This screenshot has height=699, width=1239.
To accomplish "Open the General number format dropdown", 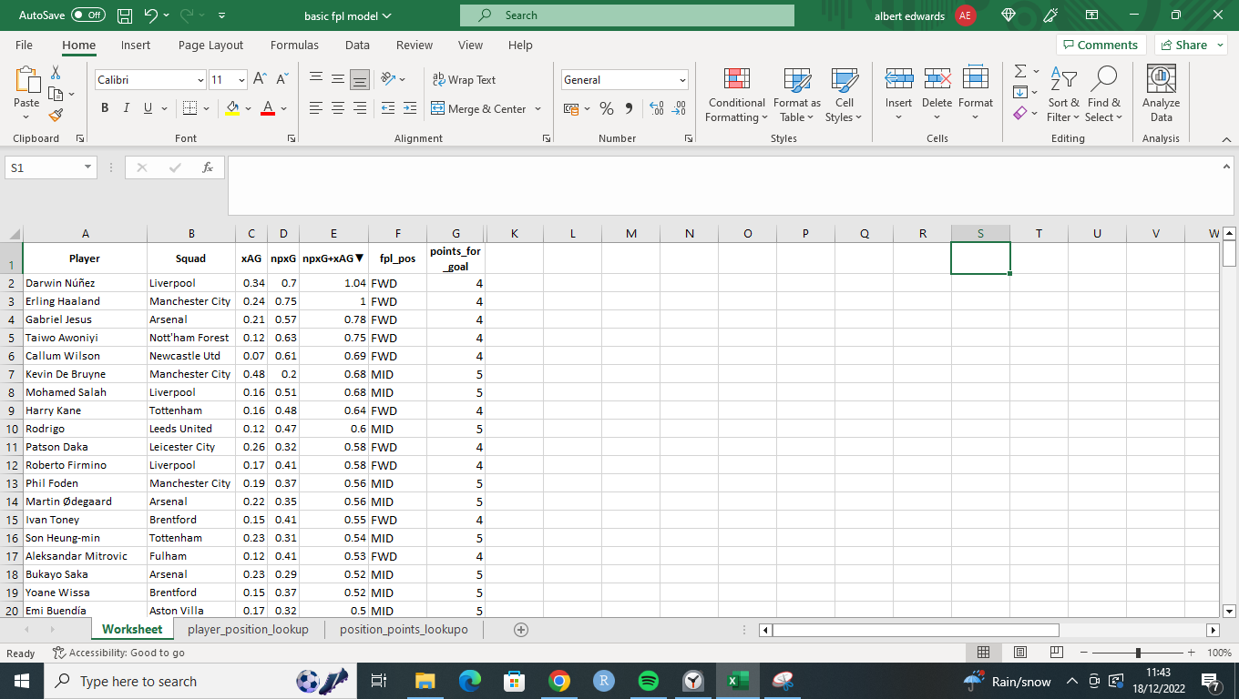I will [682, 80].
